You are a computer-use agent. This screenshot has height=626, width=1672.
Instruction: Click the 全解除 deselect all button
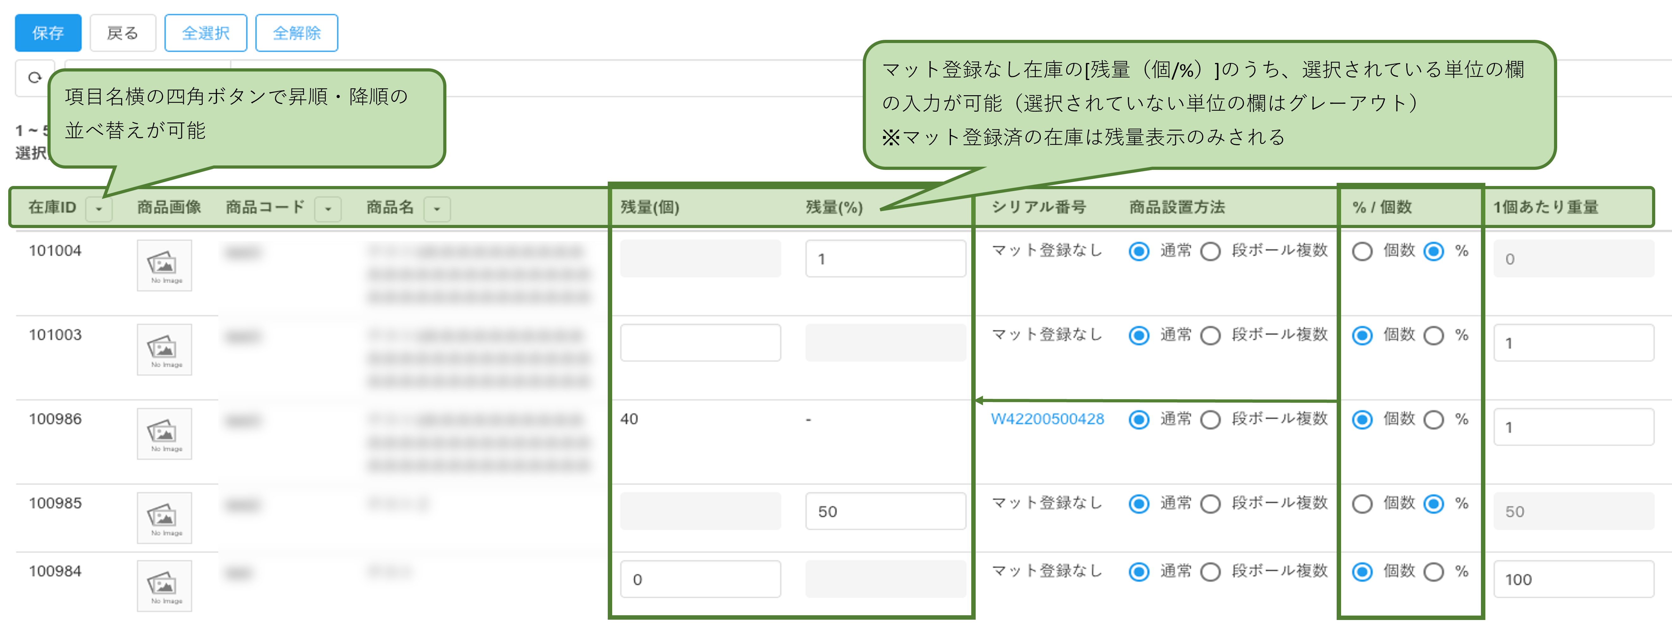297,33
